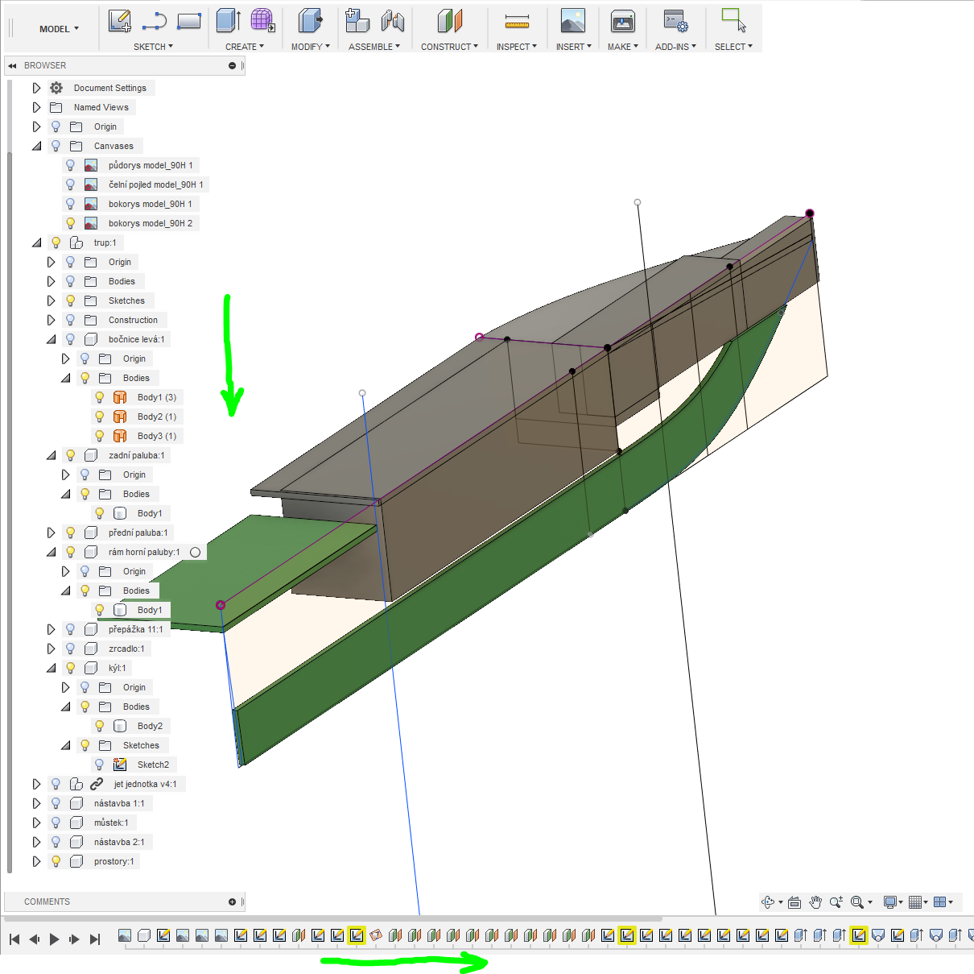The height and width of the screenshot is (974, 974).
Task: Open the MODEL workspace dropdown
Action: (59, 29)
